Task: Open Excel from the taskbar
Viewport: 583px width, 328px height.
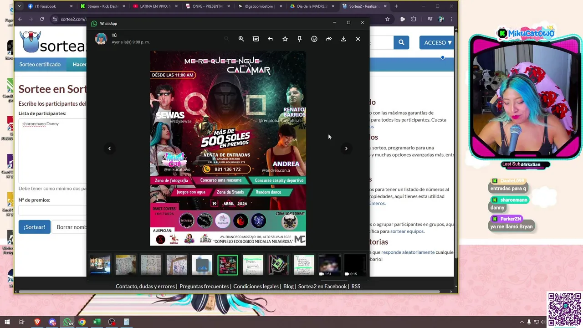Action: coord(97,322)
